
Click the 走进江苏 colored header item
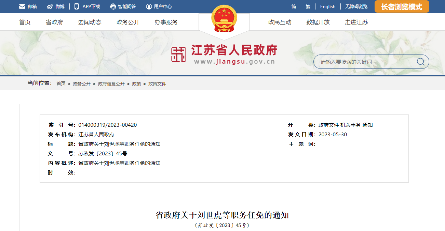click(x=356, y=22)
